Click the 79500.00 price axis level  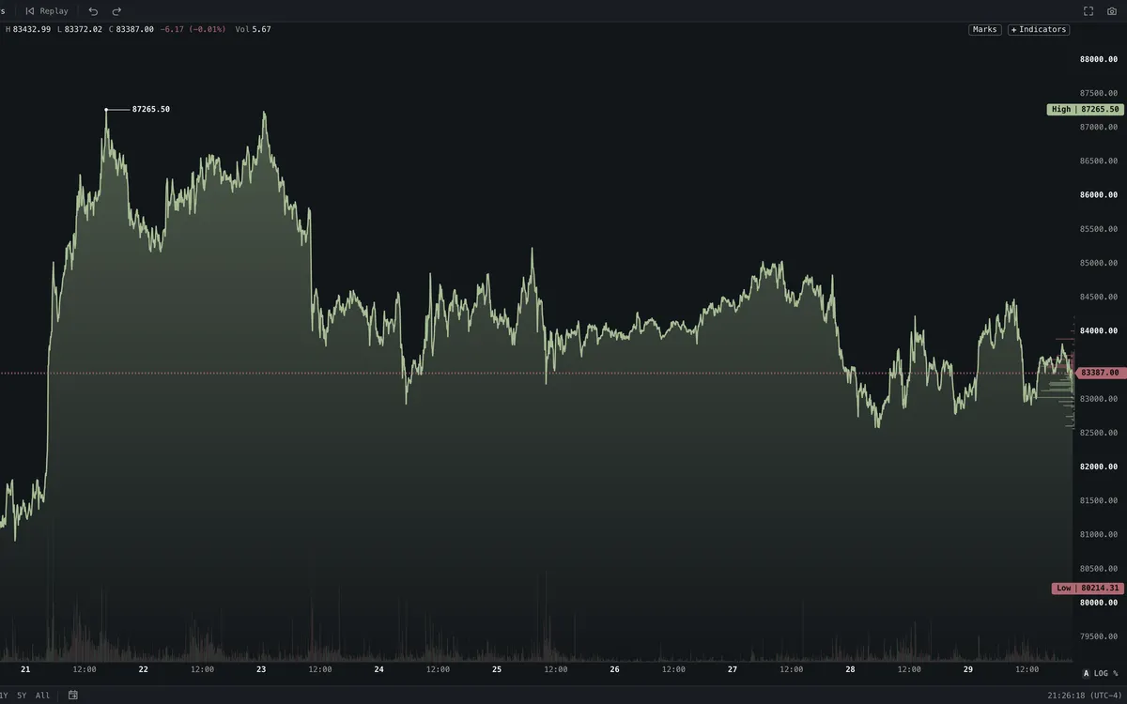tap(1099, 636)
